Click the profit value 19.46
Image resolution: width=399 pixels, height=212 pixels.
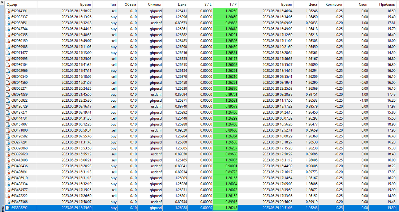tap(391, 202)
